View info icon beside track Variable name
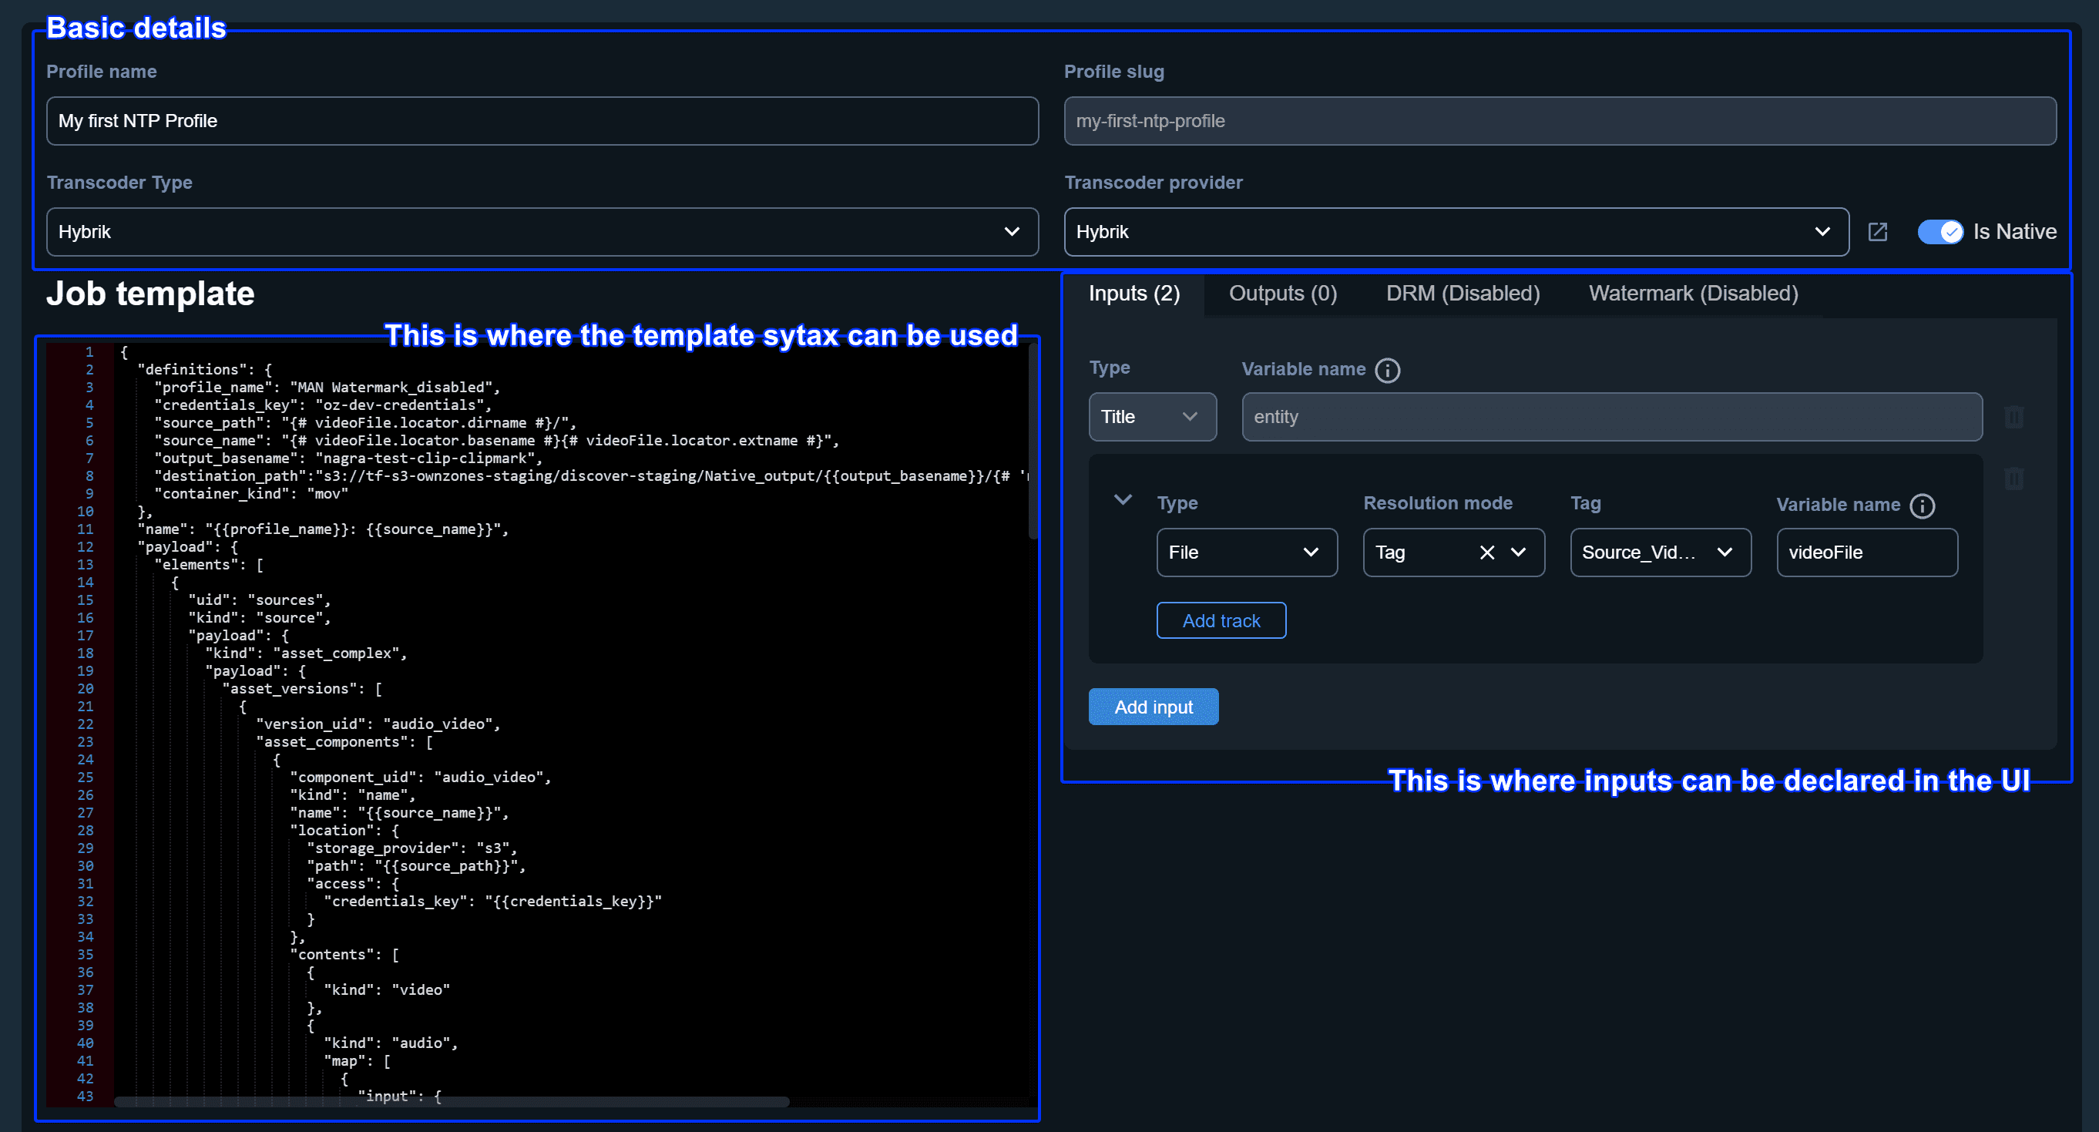The width and height of the screenshot is (2099, 1132). [1923, 506]
